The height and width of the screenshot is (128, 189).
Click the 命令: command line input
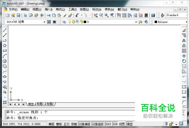71,118
